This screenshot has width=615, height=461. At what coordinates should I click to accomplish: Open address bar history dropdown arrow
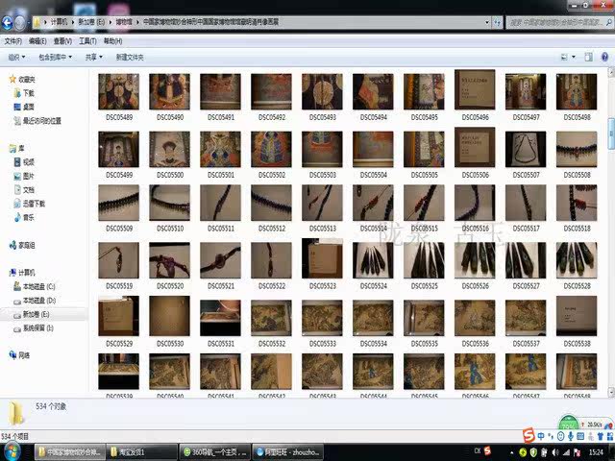click(x=487, y=23)
